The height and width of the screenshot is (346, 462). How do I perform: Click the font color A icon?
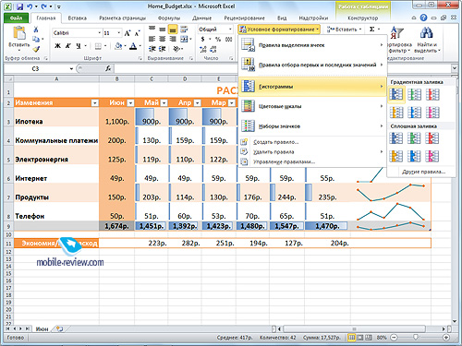tap(133, 46)
